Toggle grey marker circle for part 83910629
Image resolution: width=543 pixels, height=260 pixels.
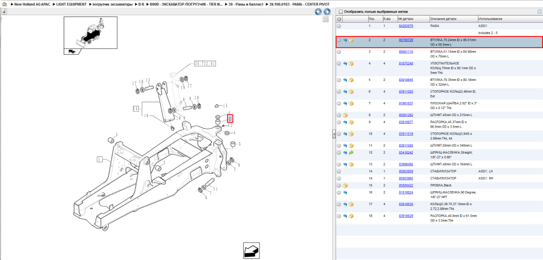pyautogui.click(x=339, y=216)
